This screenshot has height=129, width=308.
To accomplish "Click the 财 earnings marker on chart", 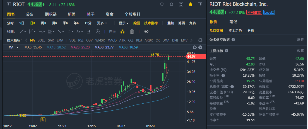I will (x=43, y=120).
